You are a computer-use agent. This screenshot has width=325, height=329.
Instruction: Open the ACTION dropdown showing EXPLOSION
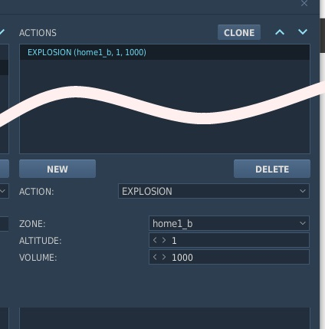214,191
